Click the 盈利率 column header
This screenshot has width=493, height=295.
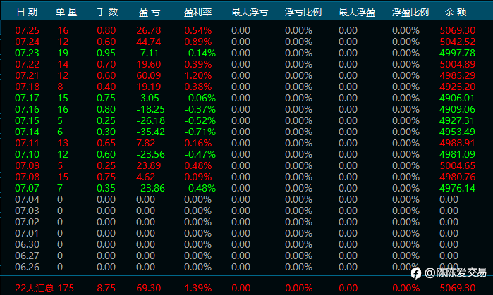[197, 12]
